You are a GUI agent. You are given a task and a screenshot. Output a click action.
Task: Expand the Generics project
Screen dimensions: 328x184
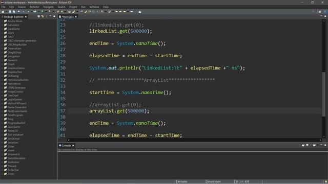tap(2, 60)
